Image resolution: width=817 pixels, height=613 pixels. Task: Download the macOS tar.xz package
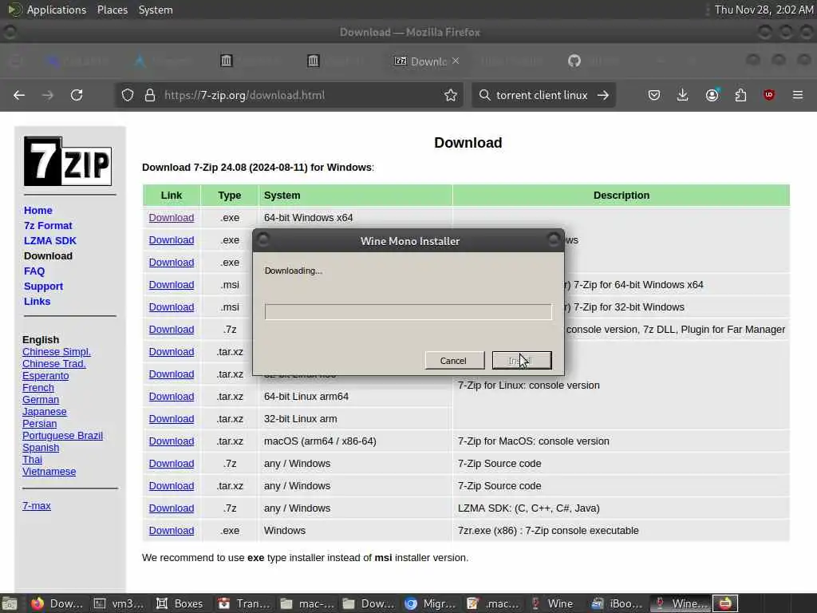(172, 441)
